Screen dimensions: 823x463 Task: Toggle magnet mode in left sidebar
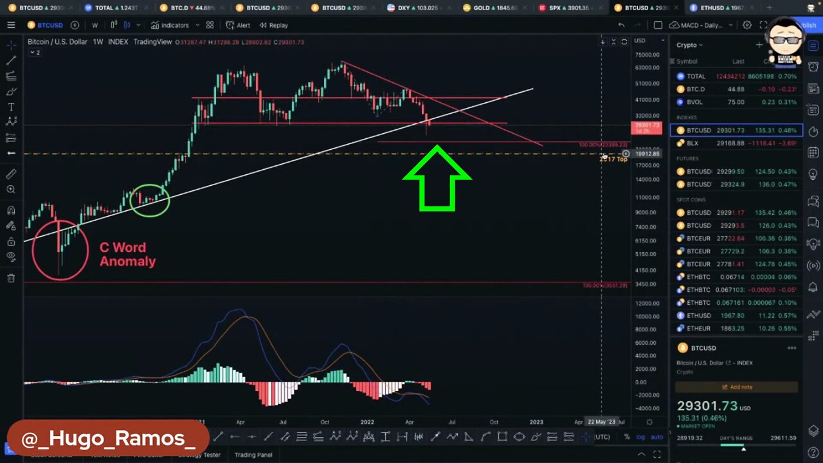[11, 210]
